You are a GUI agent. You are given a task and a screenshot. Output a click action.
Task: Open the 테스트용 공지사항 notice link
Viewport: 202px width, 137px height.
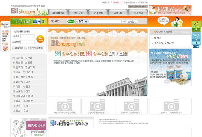pyautogui.click(x=164, y=43)
